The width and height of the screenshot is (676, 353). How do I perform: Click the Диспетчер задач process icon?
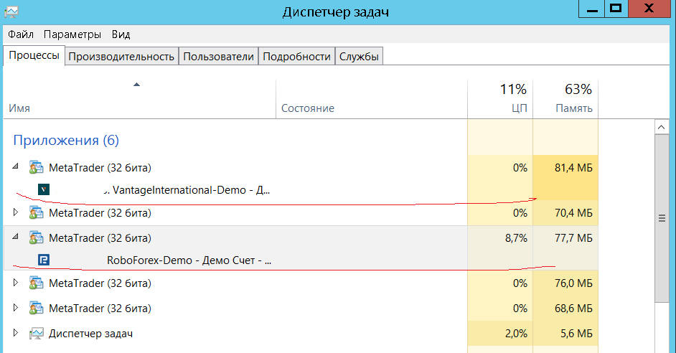point(36,333)
